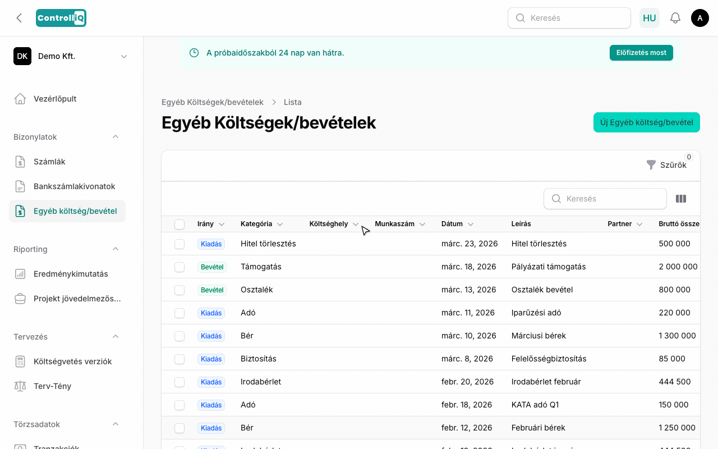Click the Eredménykimutatás chart icon
The image size is (718, 449).
pos(20,274)
